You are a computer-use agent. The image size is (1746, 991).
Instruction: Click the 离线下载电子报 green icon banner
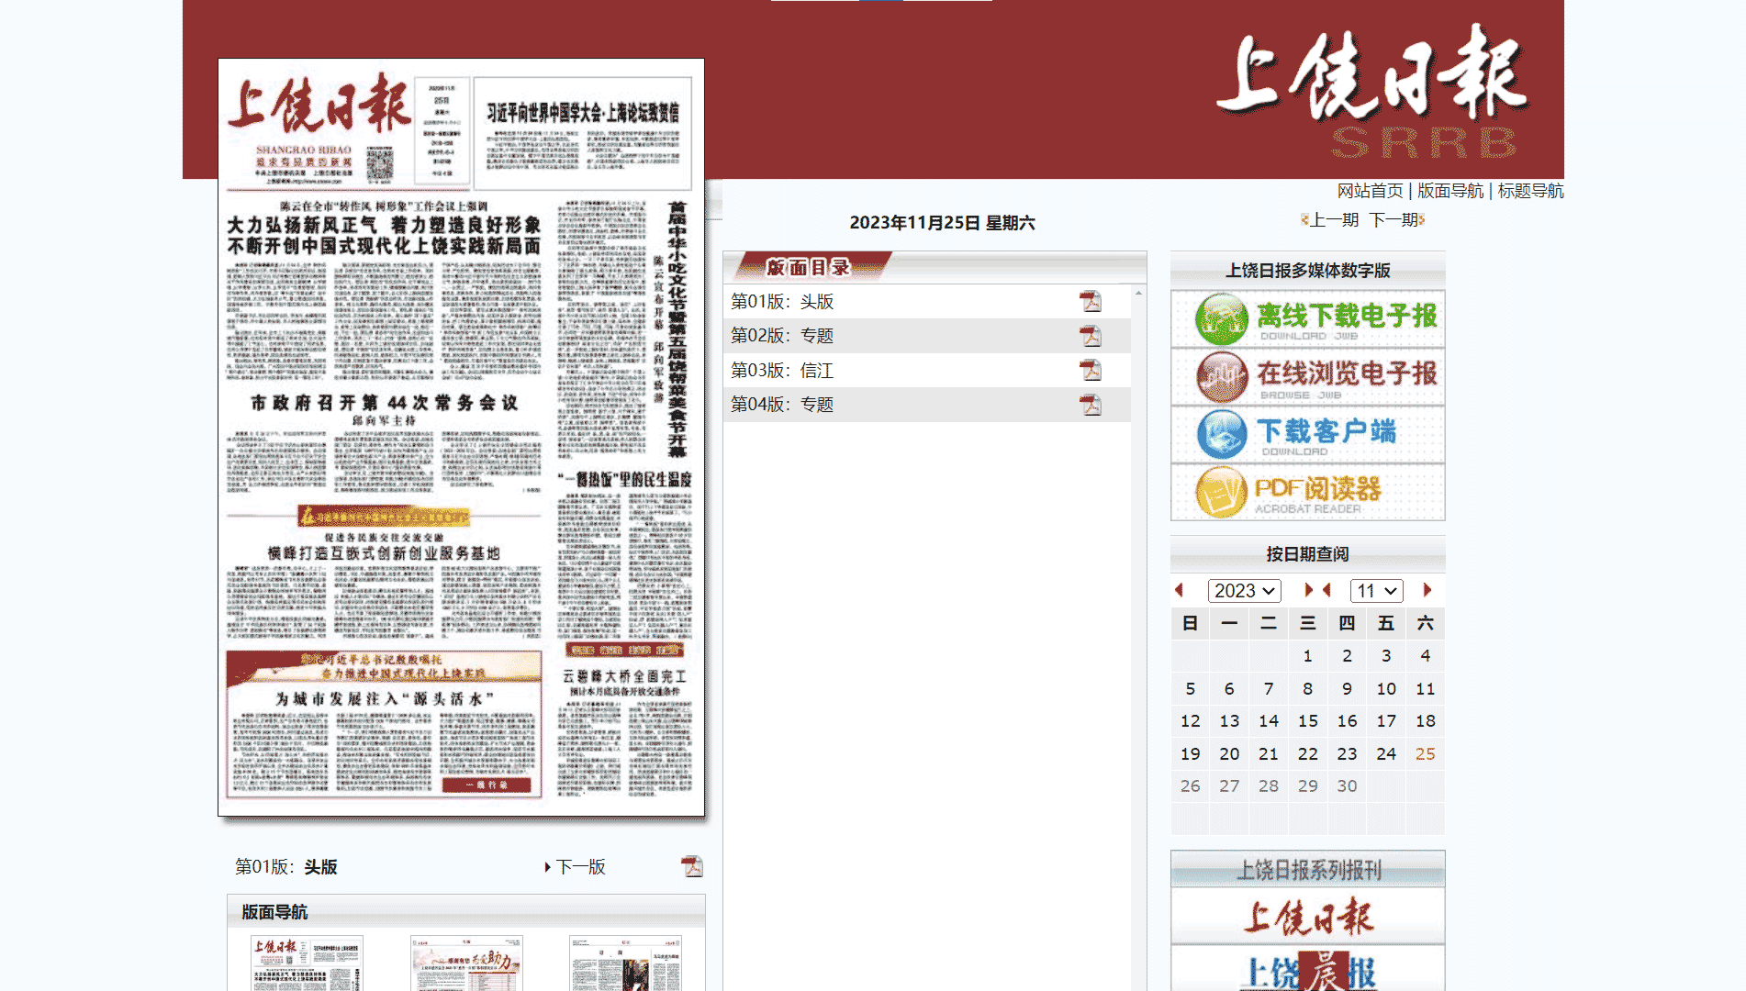coord(1307,319)
